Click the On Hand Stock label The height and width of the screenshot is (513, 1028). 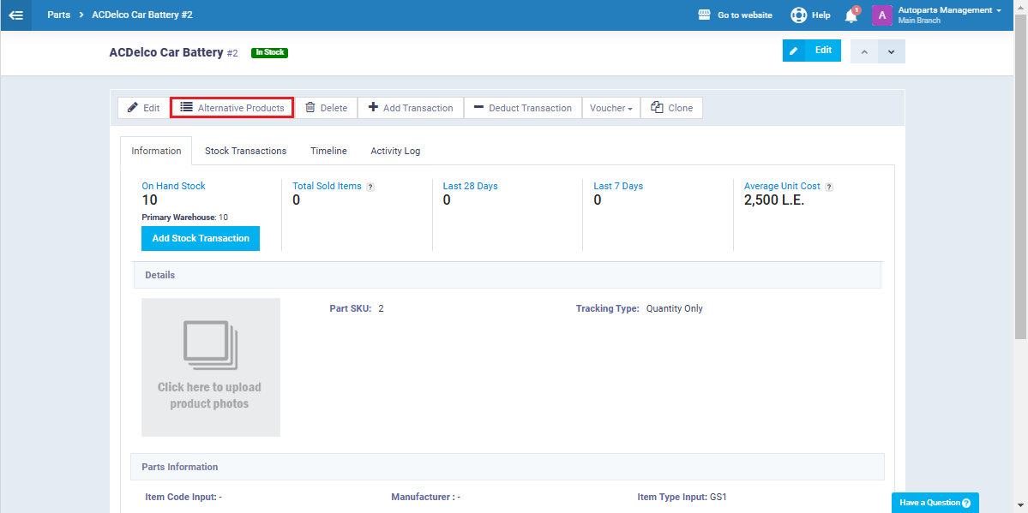[x=174, y=186]
